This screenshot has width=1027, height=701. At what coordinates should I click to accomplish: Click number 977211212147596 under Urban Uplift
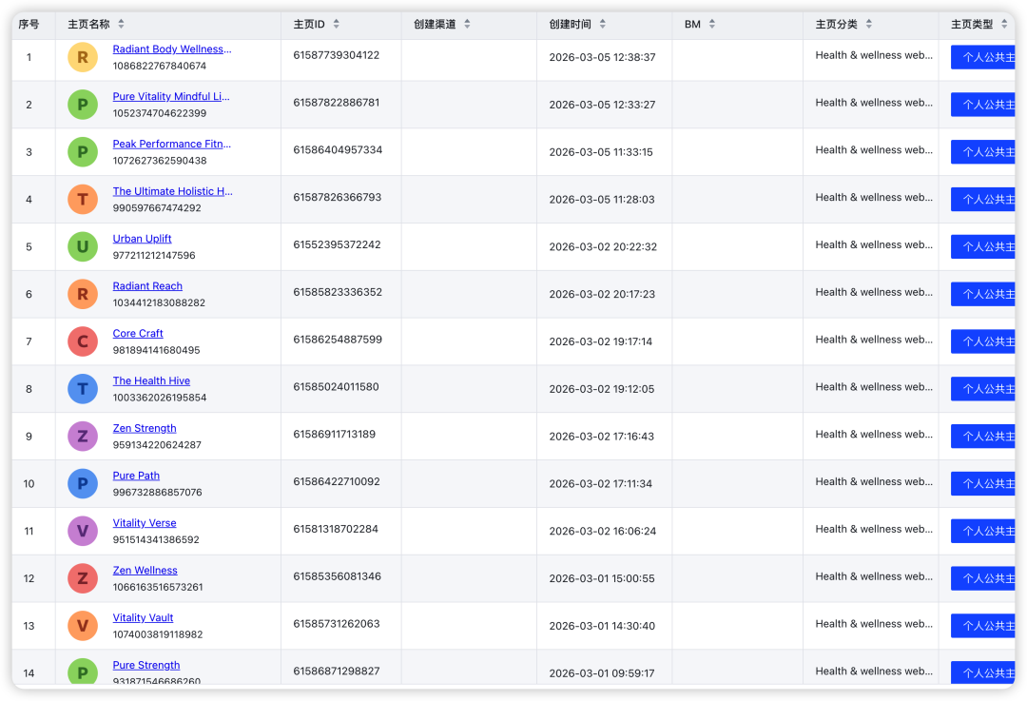154,255
